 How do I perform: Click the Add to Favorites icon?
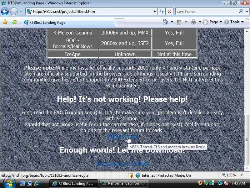coord(14,22)
